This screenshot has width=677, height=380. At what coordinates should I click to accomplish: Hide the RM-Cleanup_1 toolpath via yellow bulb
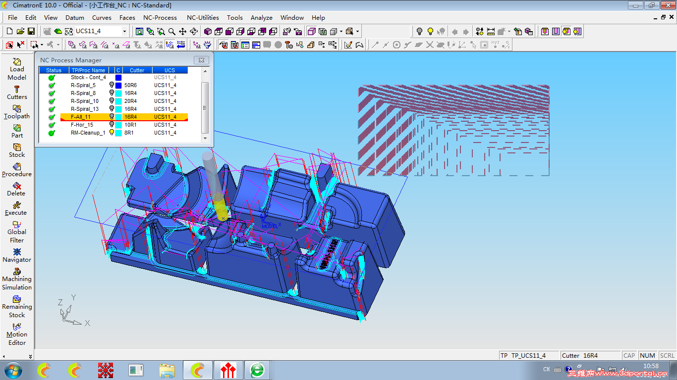pos(112,133)
